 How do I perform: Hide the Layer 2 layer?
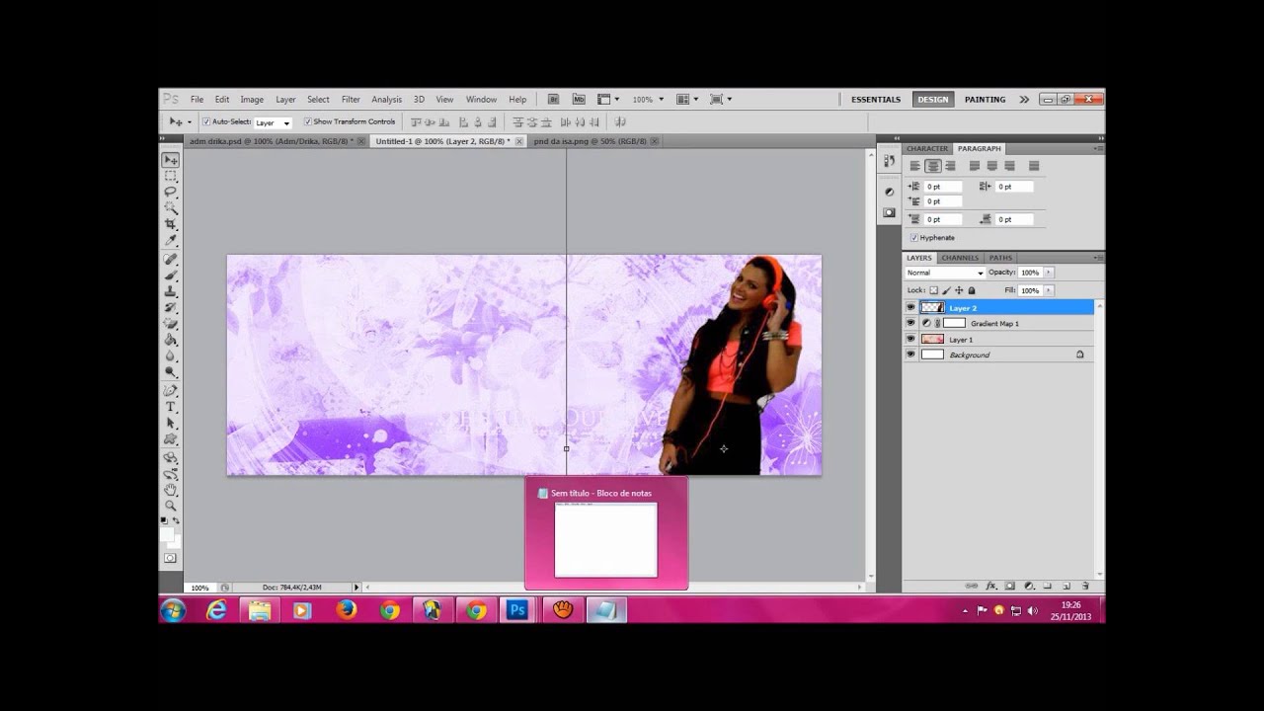tap(910, 307)
